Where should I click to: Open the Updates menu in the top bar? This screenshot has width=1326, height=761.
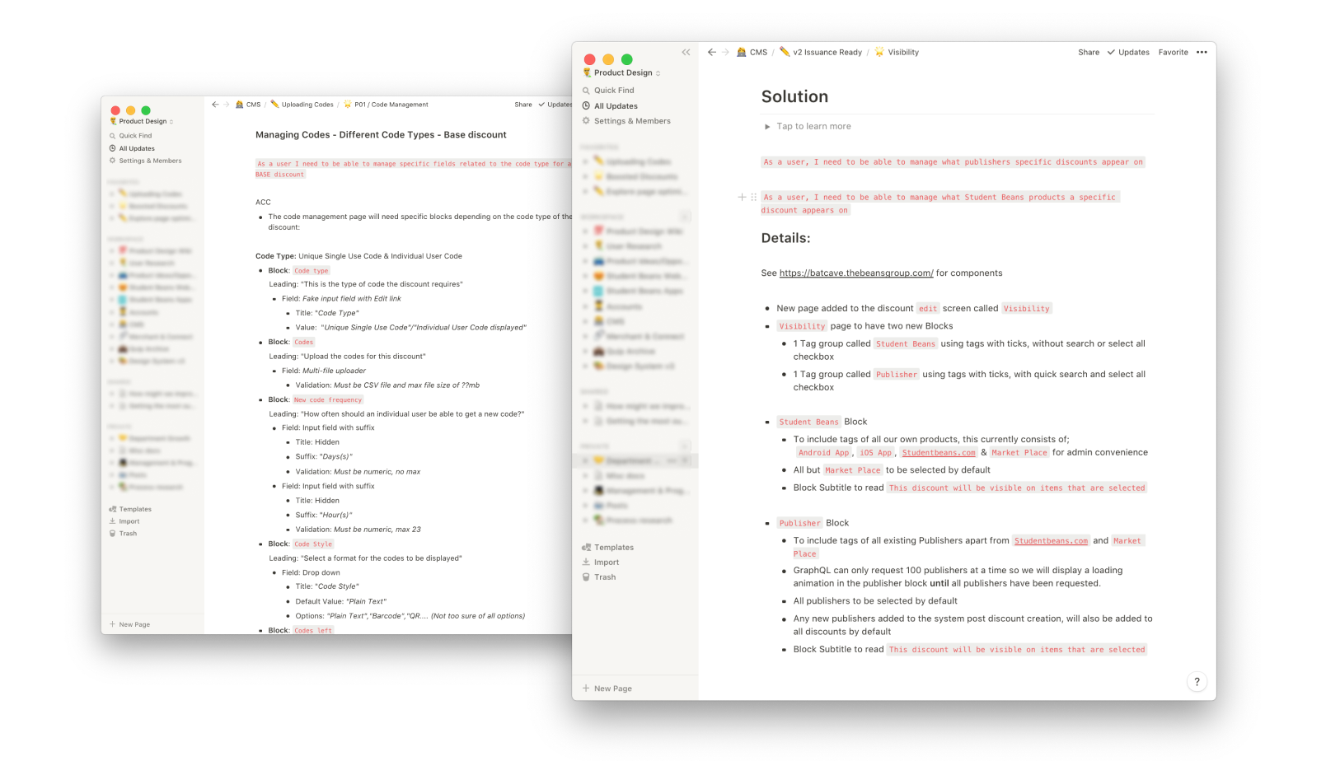point(1128,52)
